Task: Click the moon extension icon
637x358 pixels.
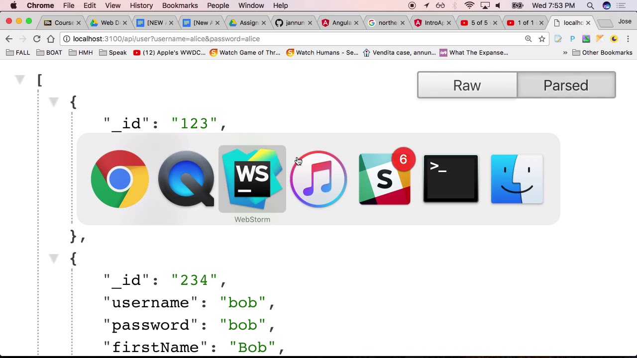Action: click(x=614, y=39)
